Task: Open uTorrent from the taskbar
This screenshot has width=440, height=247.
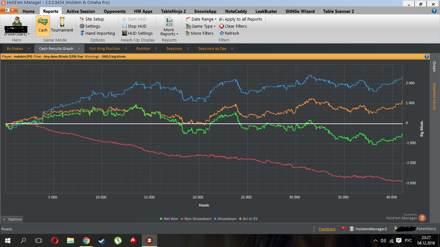Action: tap(118, 240)
